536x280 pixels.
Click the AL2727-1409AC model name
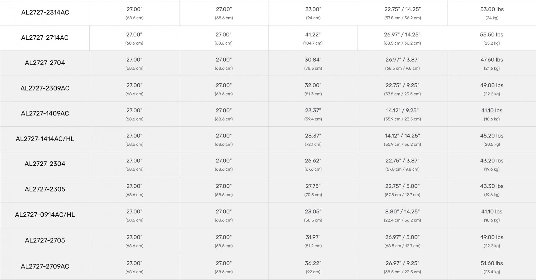[45, 113]
